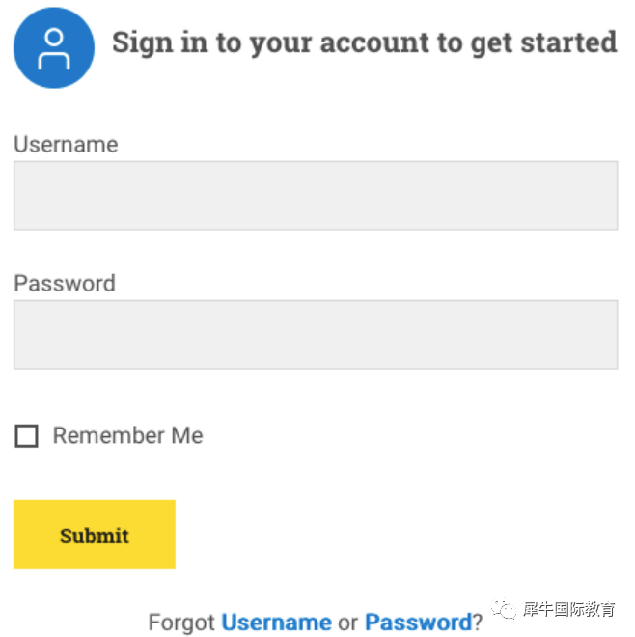The image size is (635, 637).
Task: Click the gray box below Username
Action: 316,195
